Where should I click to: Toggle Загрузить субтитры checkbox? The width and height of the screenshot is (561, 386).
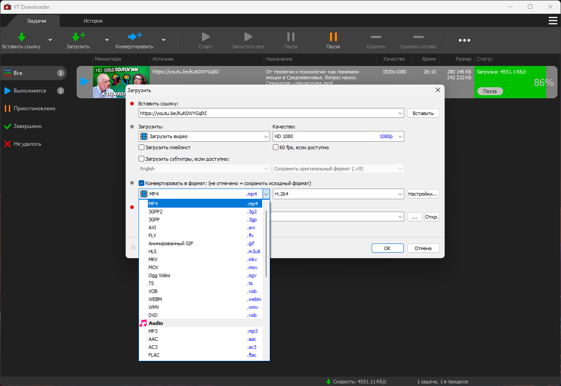(142, 159)
